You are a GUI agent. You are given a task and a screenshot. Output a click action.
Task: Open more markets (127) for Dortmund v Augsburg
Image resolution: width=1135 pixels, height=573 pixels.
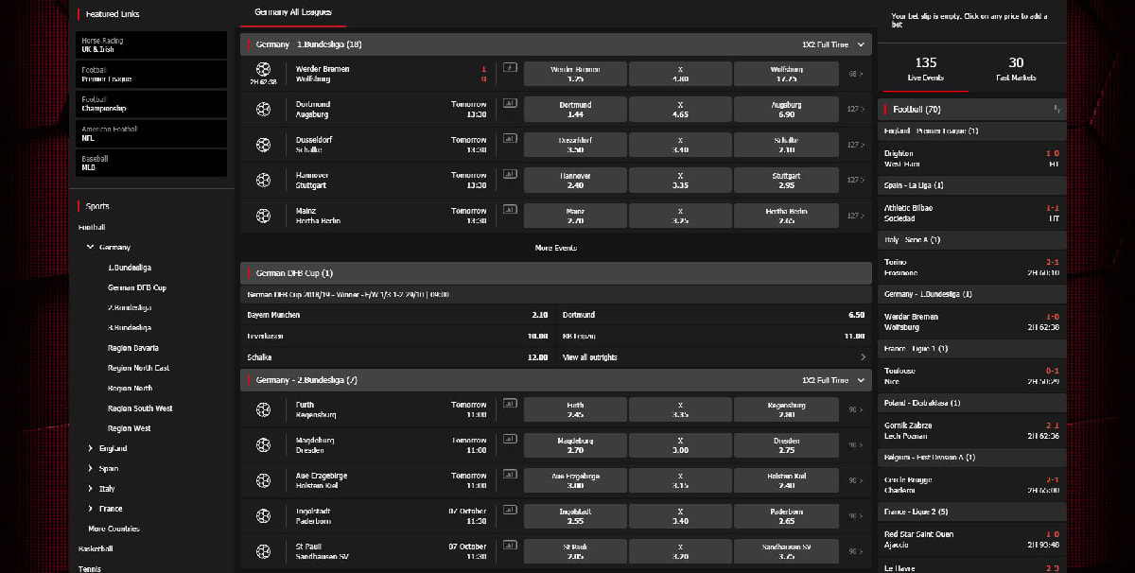coord(855,110)
